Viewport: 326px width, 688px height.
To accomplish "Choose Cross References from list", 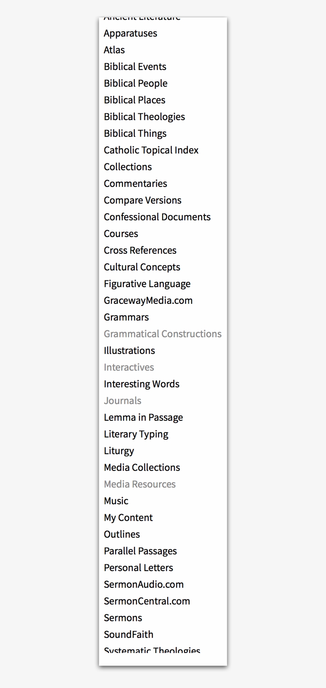I will tap(140, 251).
